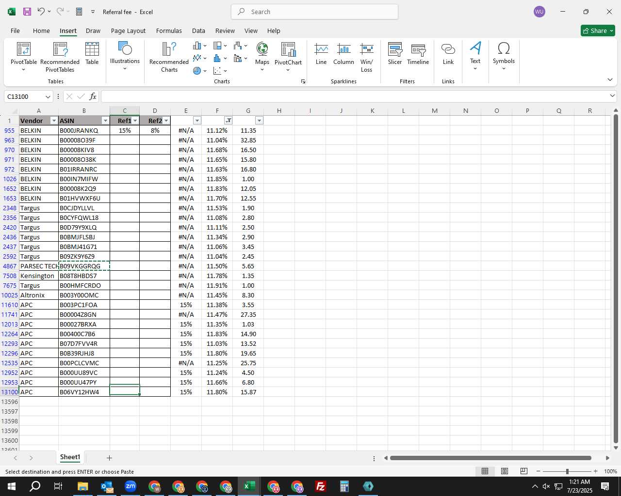Image resolution: width=621 pixels, height=496 pixels.
Task: Click the vertical scrollbar thumb
Action: click(x=616, y=279)
